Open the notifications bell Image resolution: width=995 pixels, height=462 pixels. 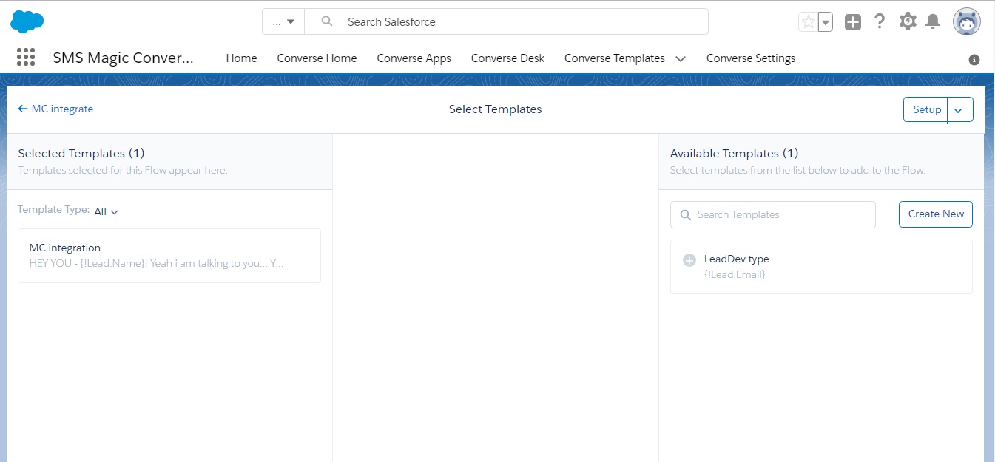point(933,21)
